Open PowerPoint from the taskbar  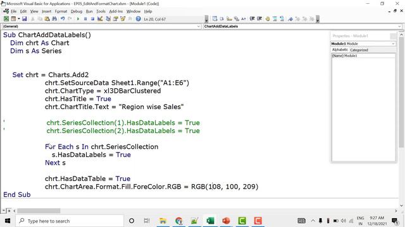click(x=226, y=221)
